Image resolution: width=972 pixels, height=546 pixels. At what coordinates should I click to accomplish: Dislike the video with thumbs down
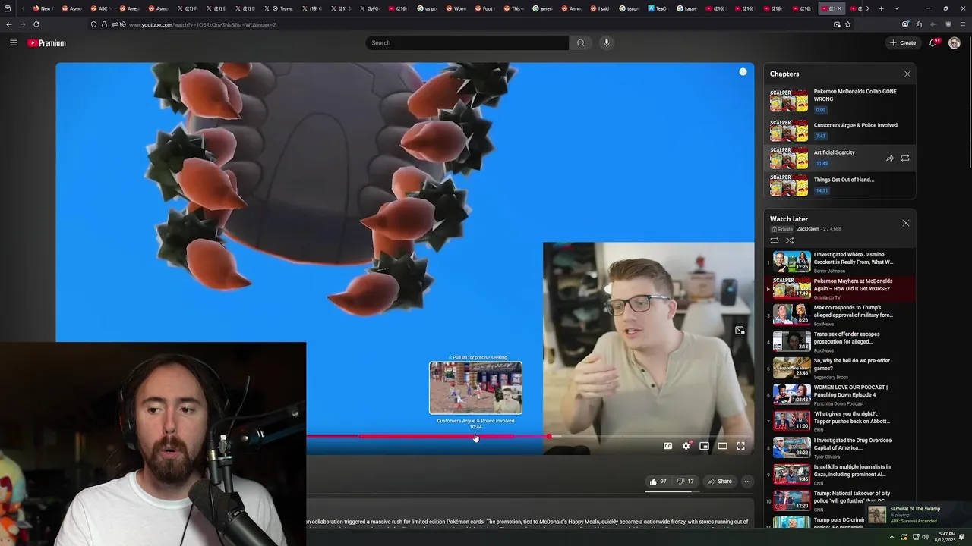[686, 482]
